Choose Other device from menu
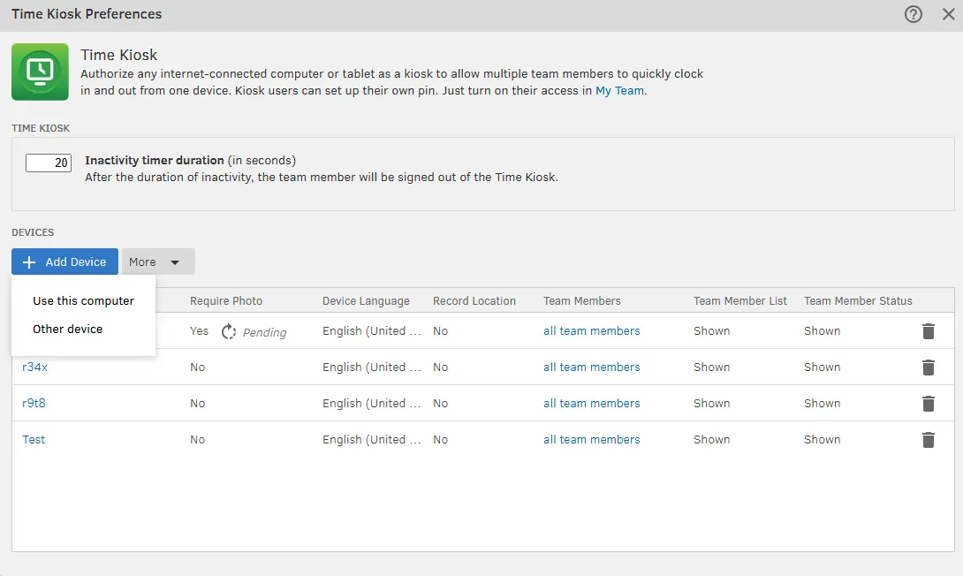This screenshot has height=576, width=963. 67,330
